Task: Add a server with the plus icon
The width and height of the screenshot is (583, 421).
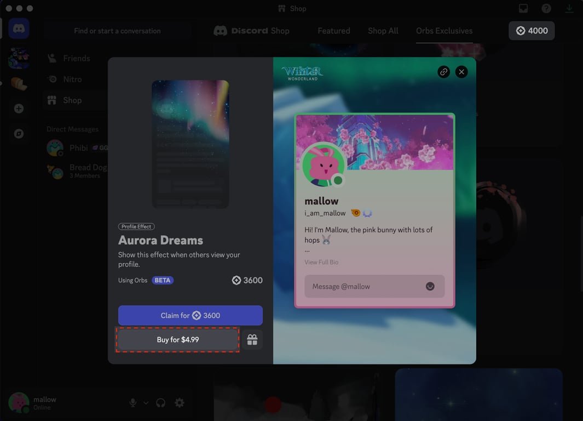Action: (x=19, y=109)
